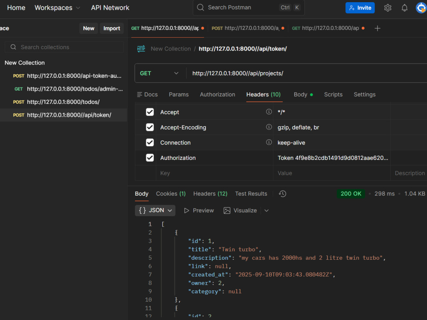Open the response Cookies (1) tab
The height and width of the screenshot is (320, 427).
tap(171, 194)
